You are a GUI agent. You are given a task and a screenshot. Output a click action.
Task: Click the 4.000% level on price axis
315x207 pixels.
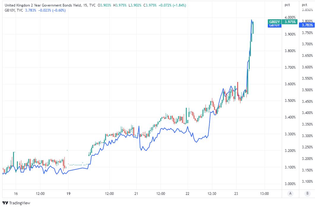[290, 17]
